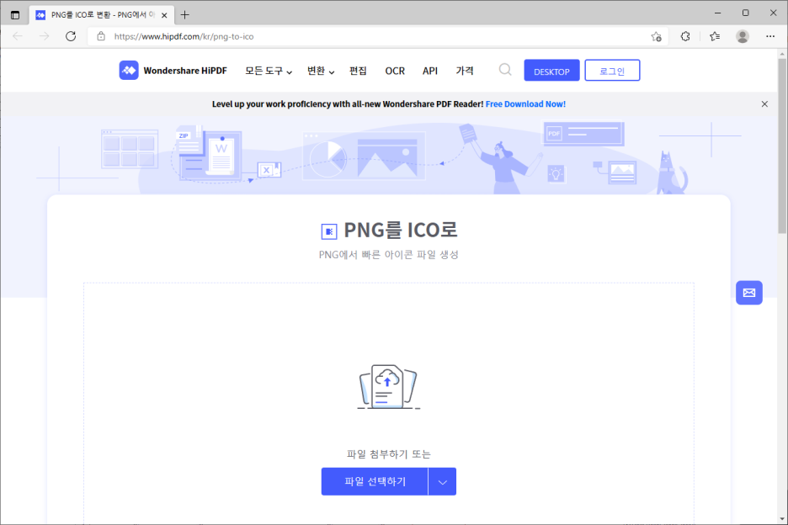
Task: Reload the page with refresh icon
Action: (71, 36)
